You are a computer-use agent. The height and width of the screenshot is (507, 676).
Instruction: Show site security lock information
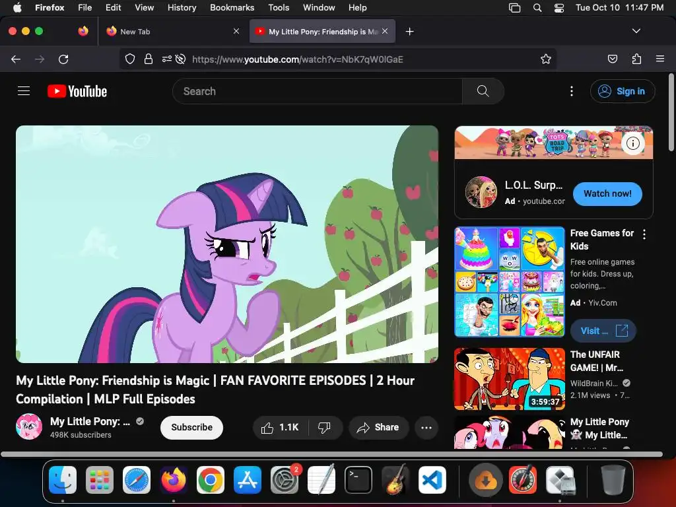coord(149,59)
